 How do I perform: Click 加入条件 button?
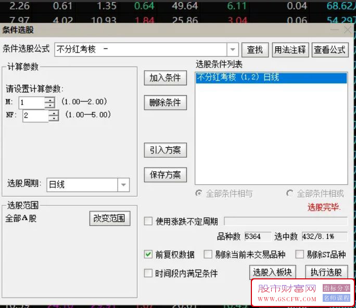point(166,78)
